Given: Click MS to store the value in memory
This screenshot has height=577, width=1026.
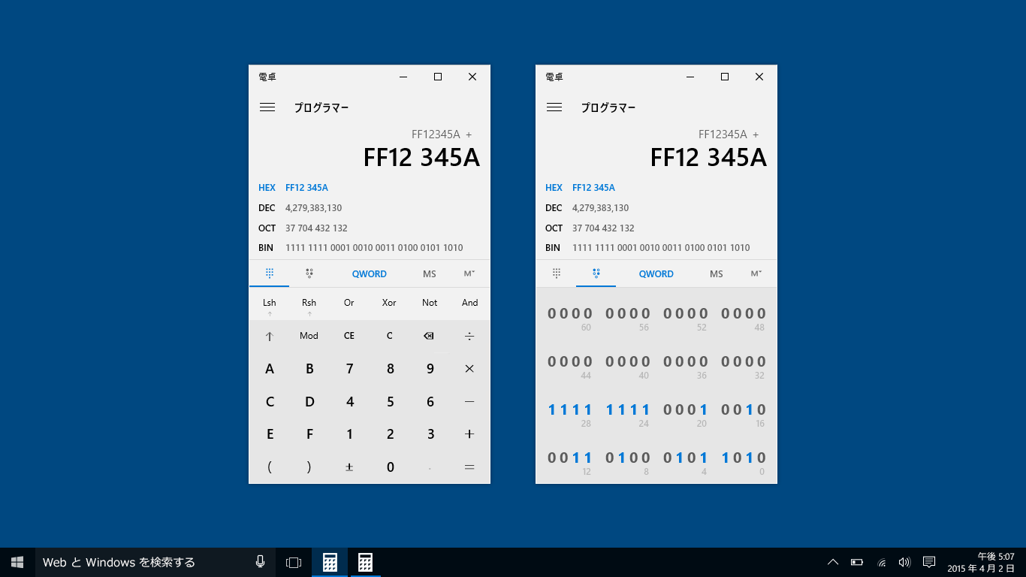Looking at the screenshot, I should (x=429, y=273).
